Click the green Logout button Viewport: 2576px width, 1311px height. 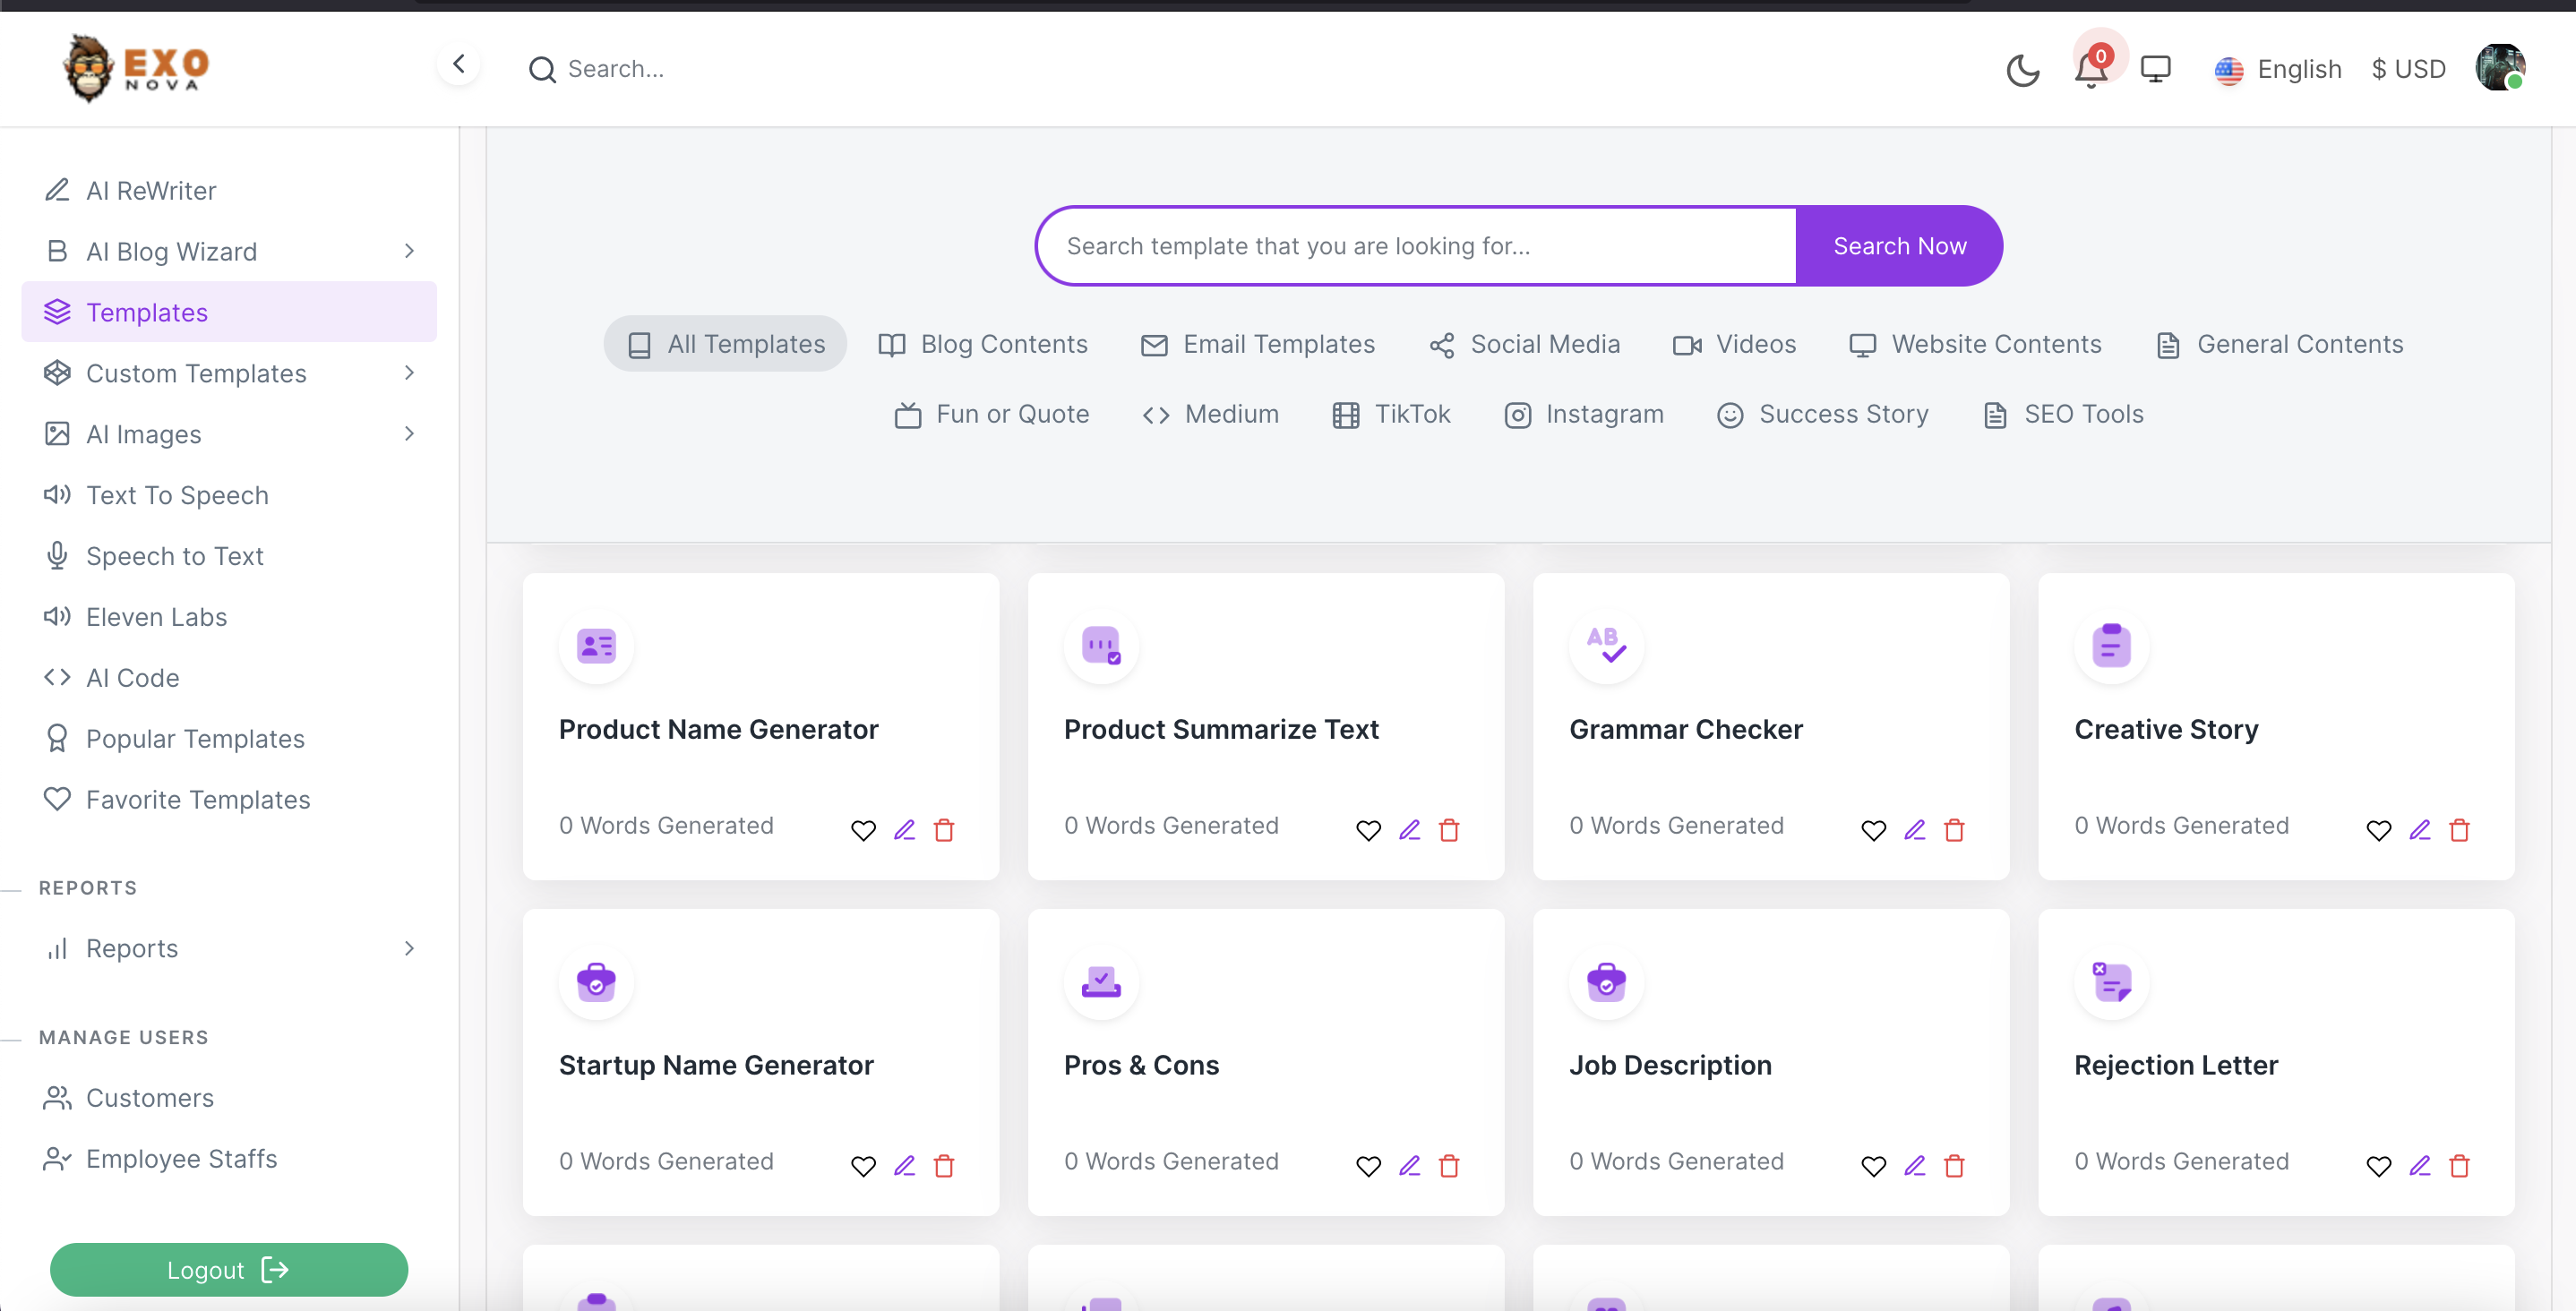click(x=228, y=1269)
